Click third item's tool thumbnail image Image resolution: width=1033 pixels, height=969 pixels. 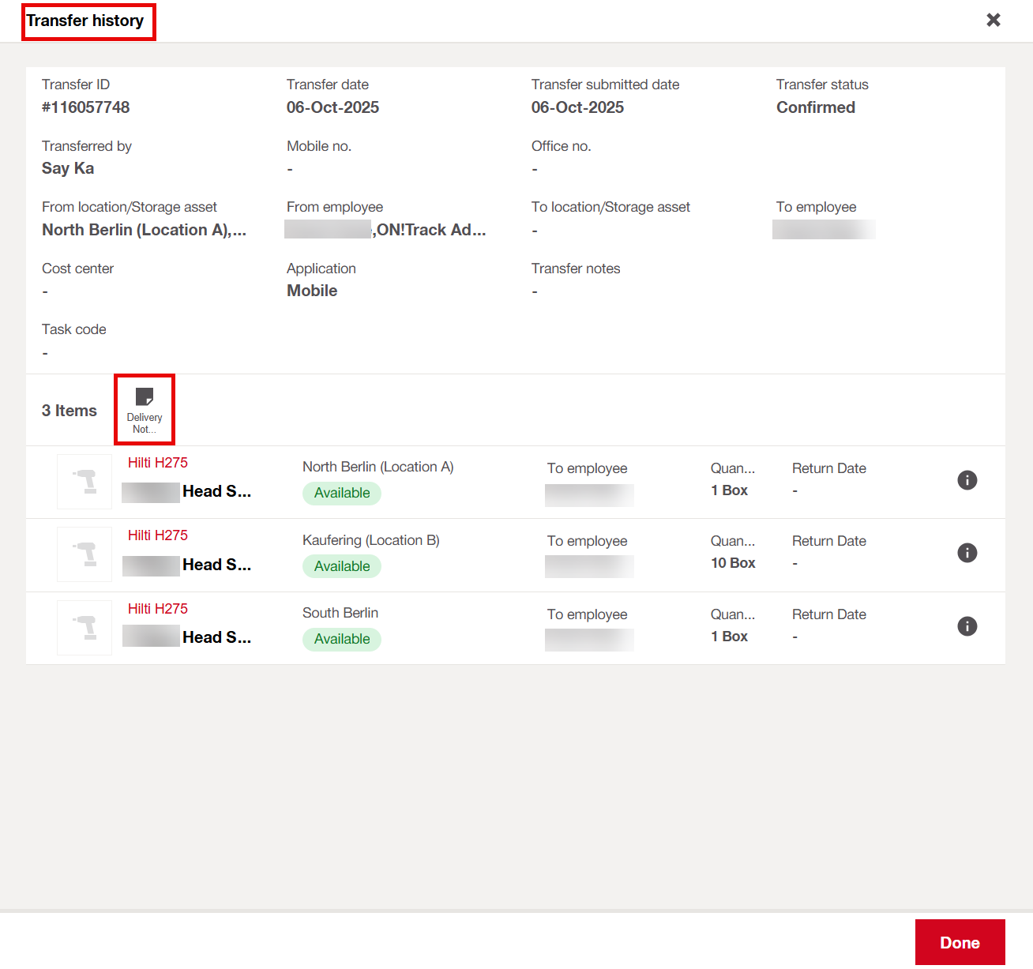(85, 628)
